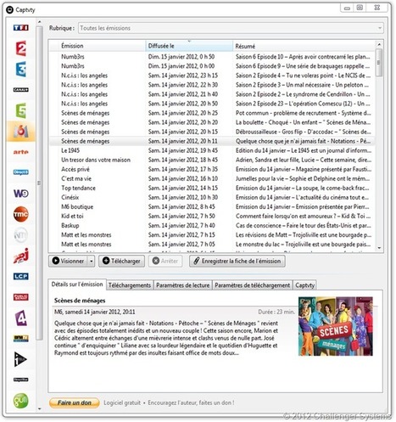Select N.c.i.s los angeles 22 h 30 row
This screenshot has width=396, height=422.
click(212, 85)
